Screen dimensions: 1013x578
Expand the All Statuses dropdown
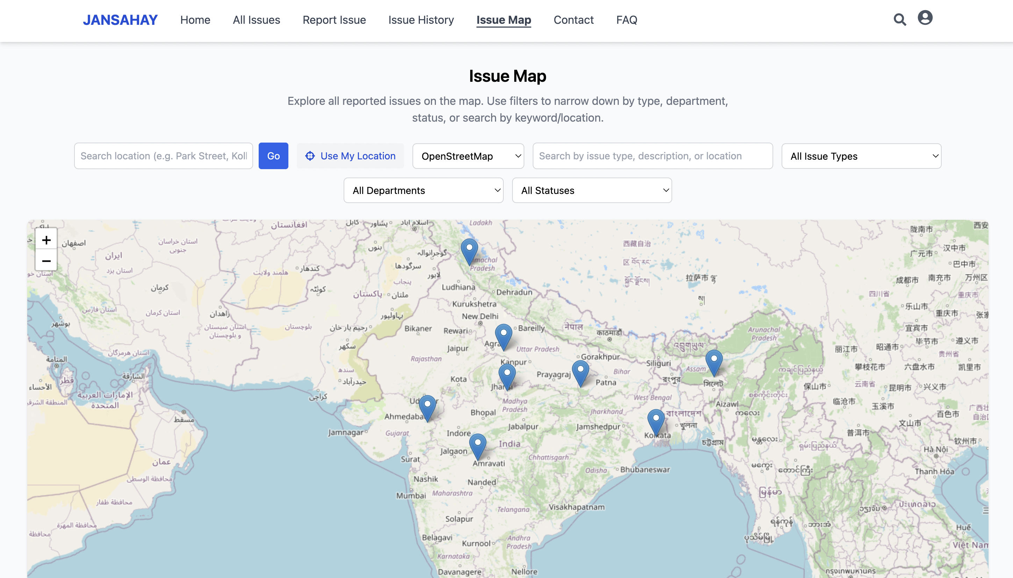592,190
